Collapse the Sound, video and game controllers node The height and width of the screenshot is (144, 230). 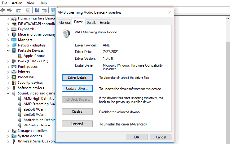(8, 93)
